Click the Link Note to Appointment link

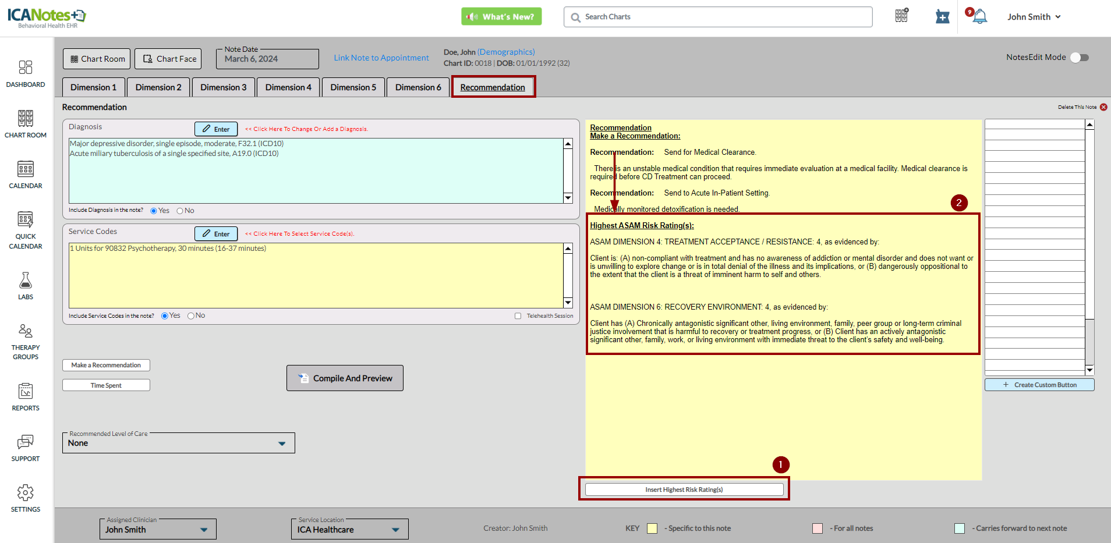(x=381, y=58)
